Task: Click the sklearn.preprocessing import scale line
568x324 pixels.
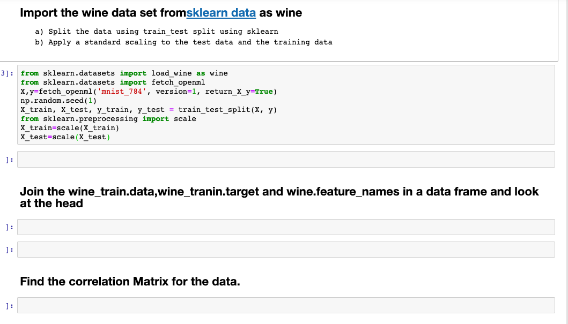Action: pyautogui.click(x=108, y=118)
